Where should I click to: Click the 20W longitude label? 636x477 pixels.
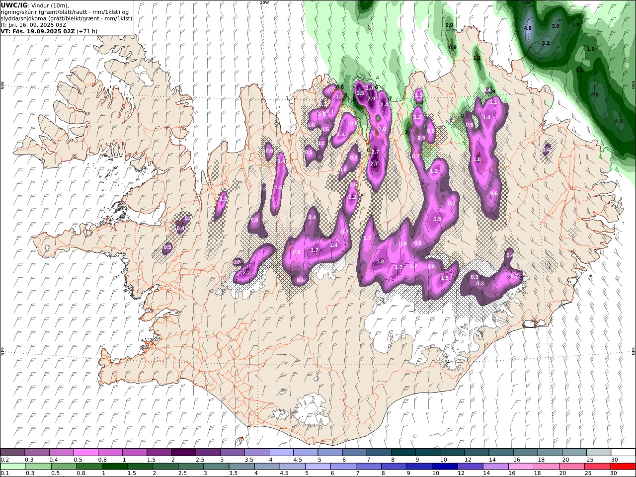pyautogui.click(x=264, y=2)
